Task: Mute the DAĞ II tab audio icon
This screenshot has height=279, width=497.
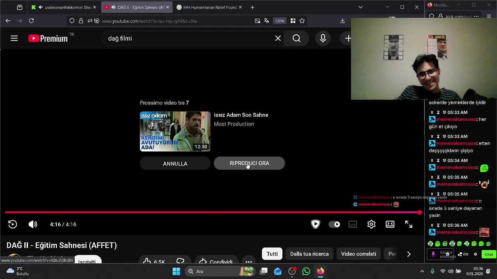Action: [113, 7]
